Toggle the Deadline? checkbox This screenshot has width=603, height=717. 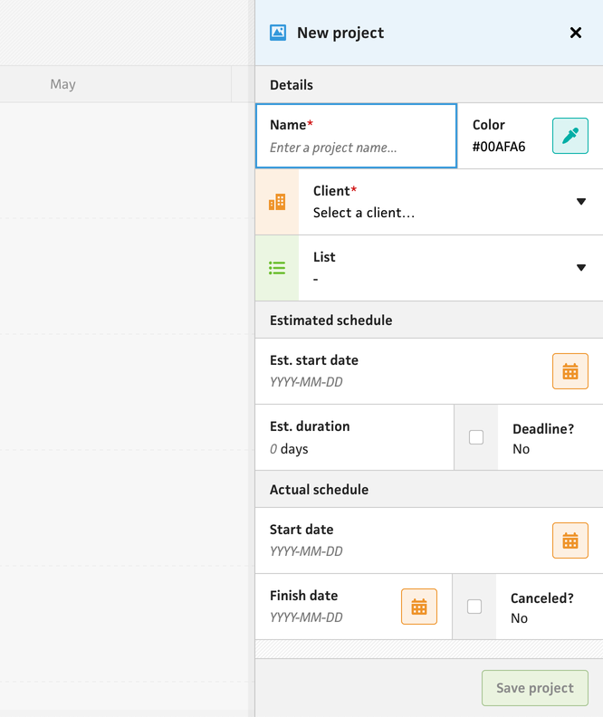(476, 437)
